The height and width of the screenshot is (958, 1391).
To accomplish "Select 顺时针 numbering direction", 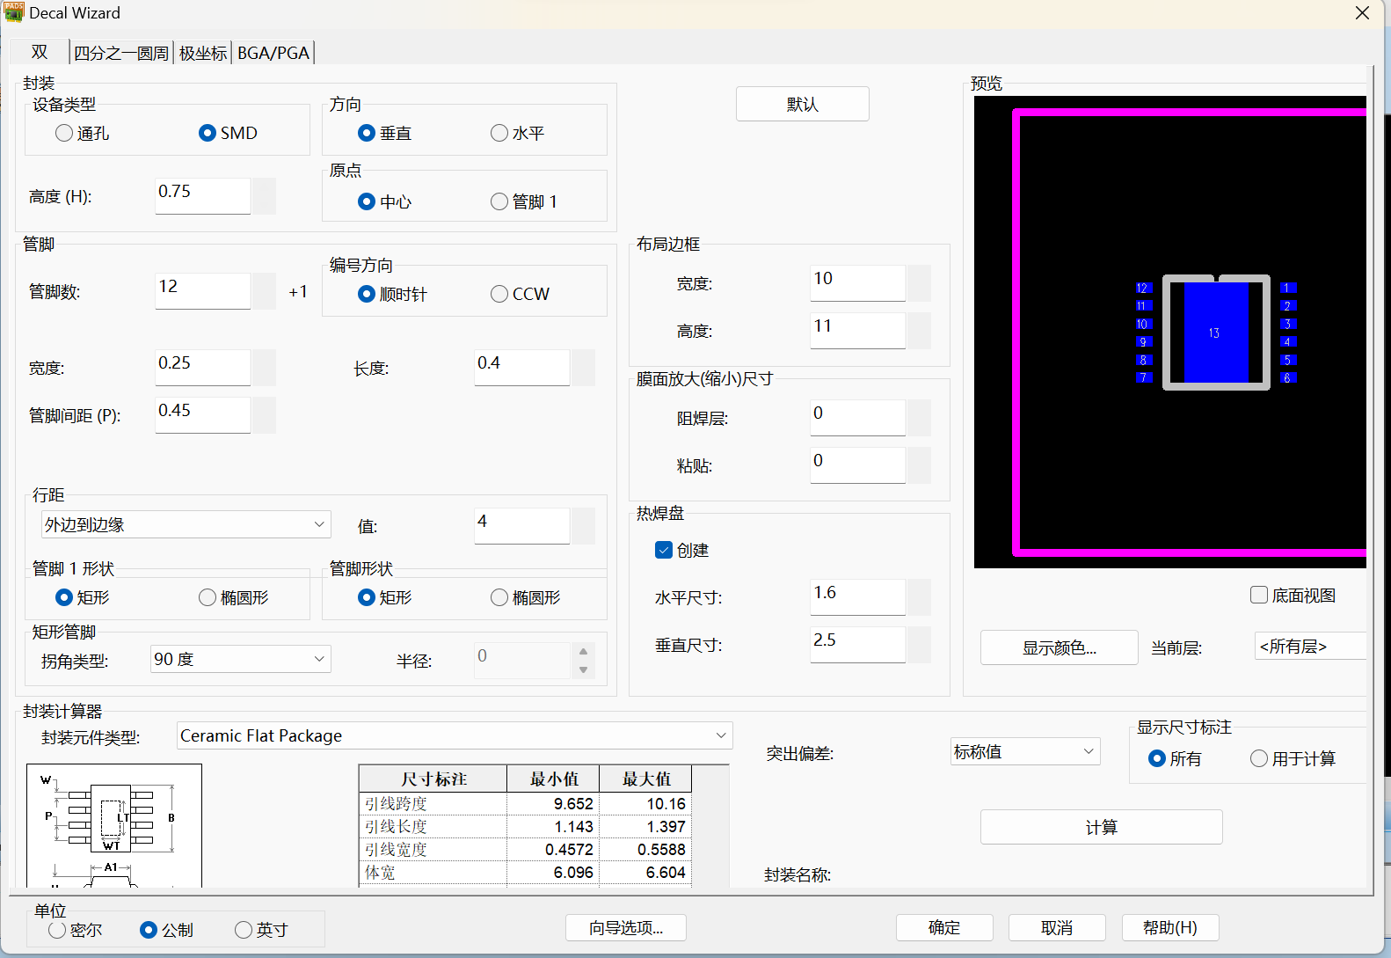I will coord(392,294).
